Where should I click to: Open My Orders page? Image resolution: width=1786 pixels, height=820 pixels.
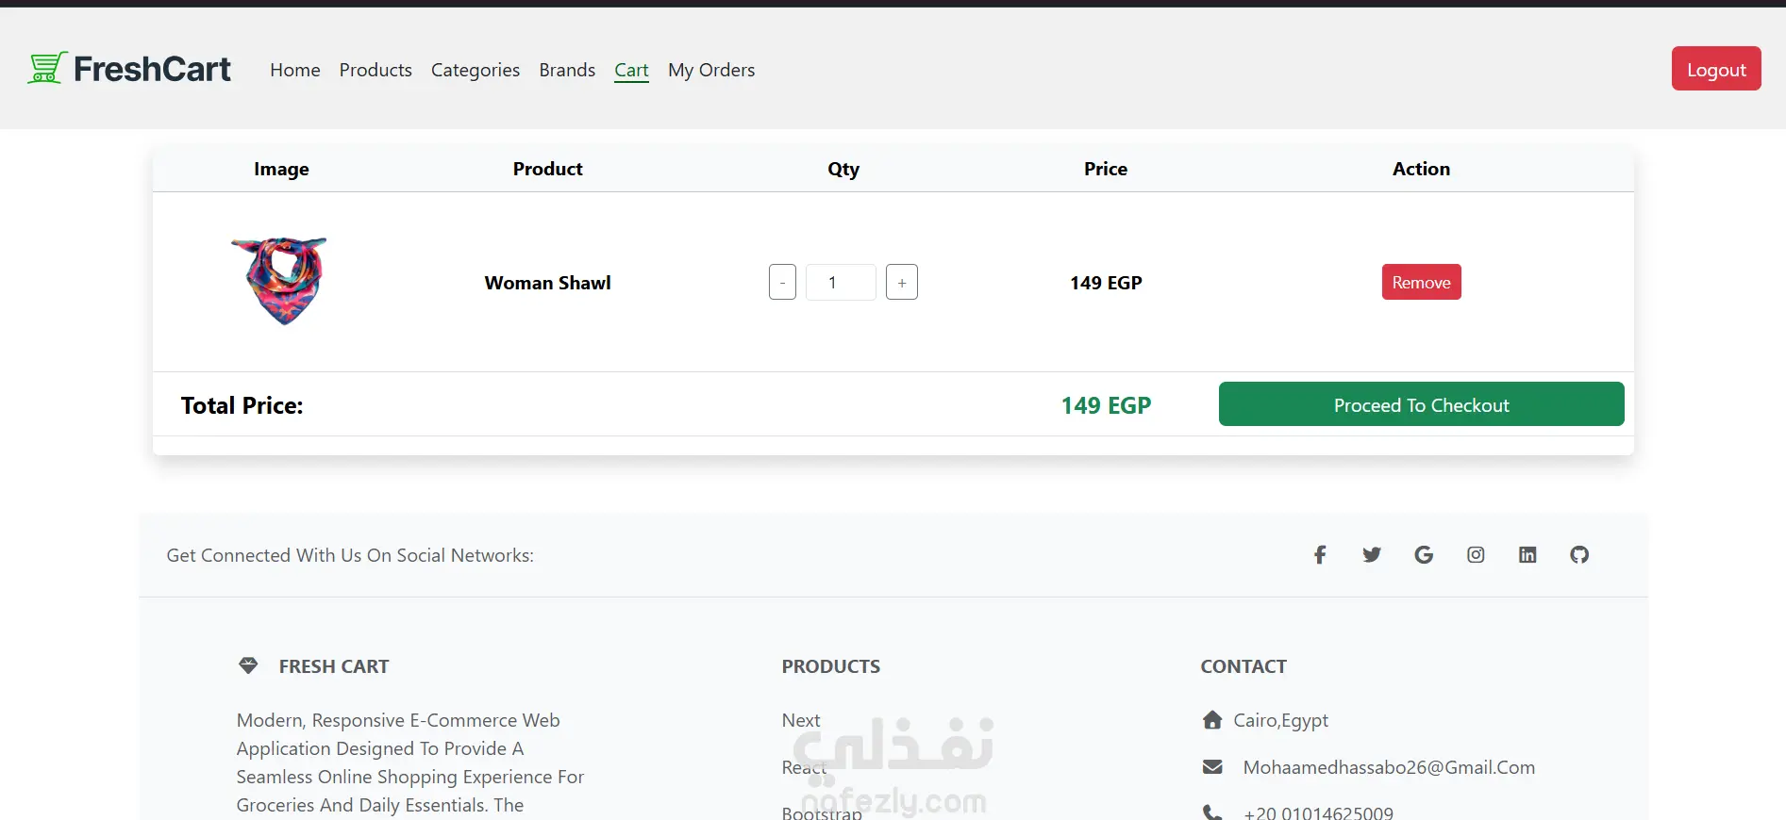(711, 70)
